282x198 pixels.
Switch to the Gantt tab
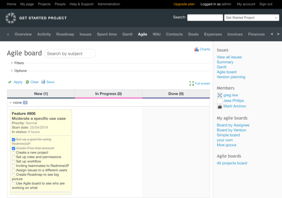click(127, 34)
